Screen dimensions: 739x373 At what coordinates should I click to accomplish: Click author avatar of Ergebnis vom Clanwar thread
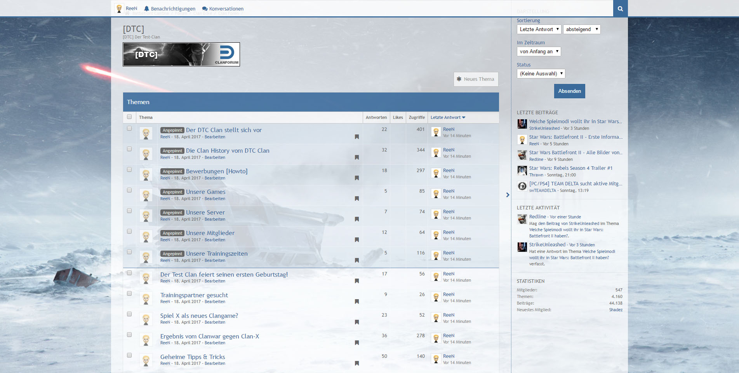pos(146,340)
